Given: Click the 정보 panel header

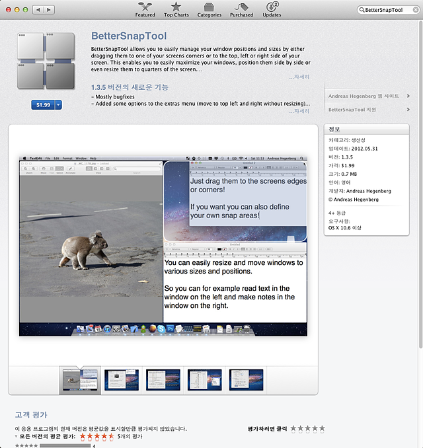Looking at the screenshot, I should pyautogui.click(x=366, y=129).
